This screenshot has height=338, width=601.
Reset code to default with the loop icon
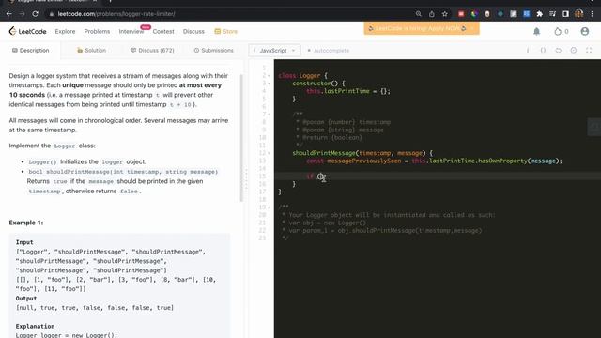pos(559,50)
